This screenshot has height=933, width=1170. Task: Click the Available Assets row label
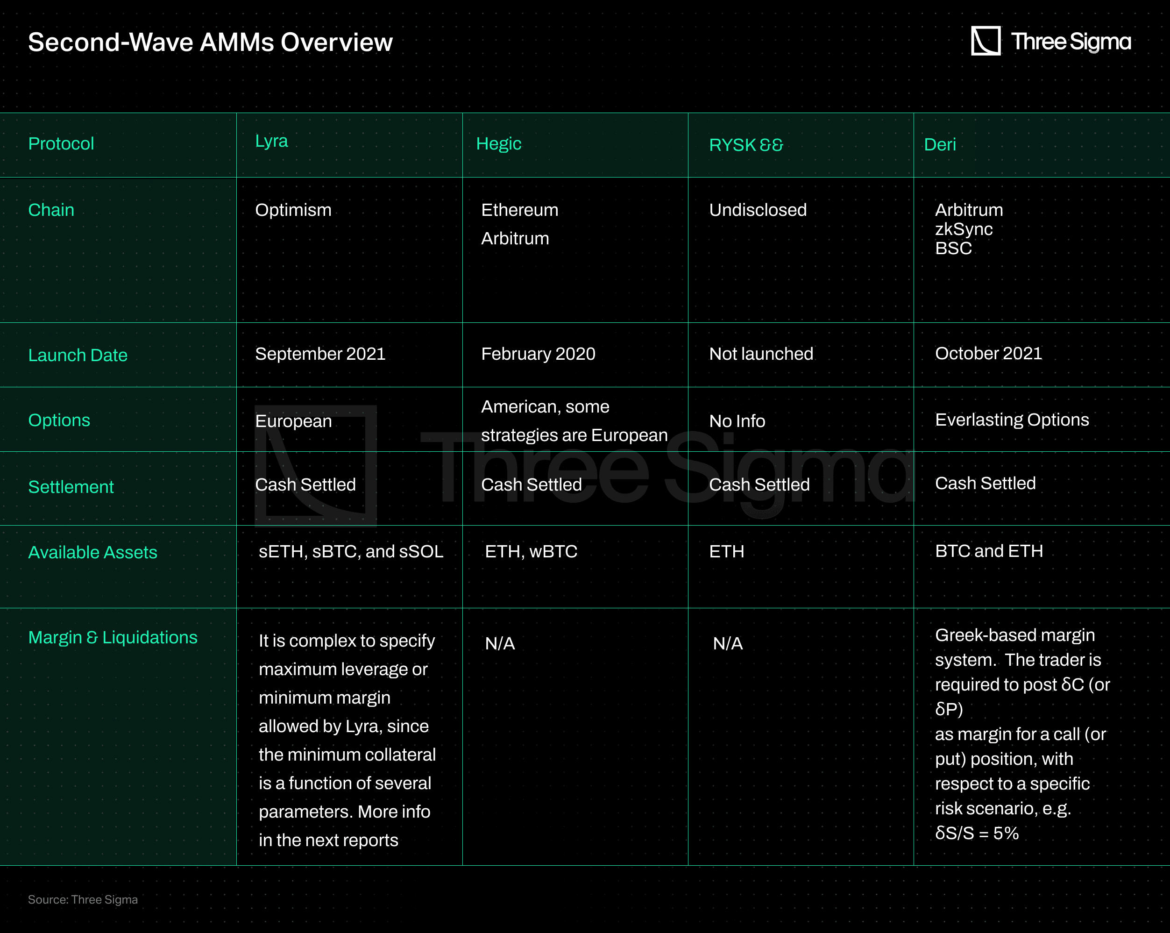tap(92, 552)
